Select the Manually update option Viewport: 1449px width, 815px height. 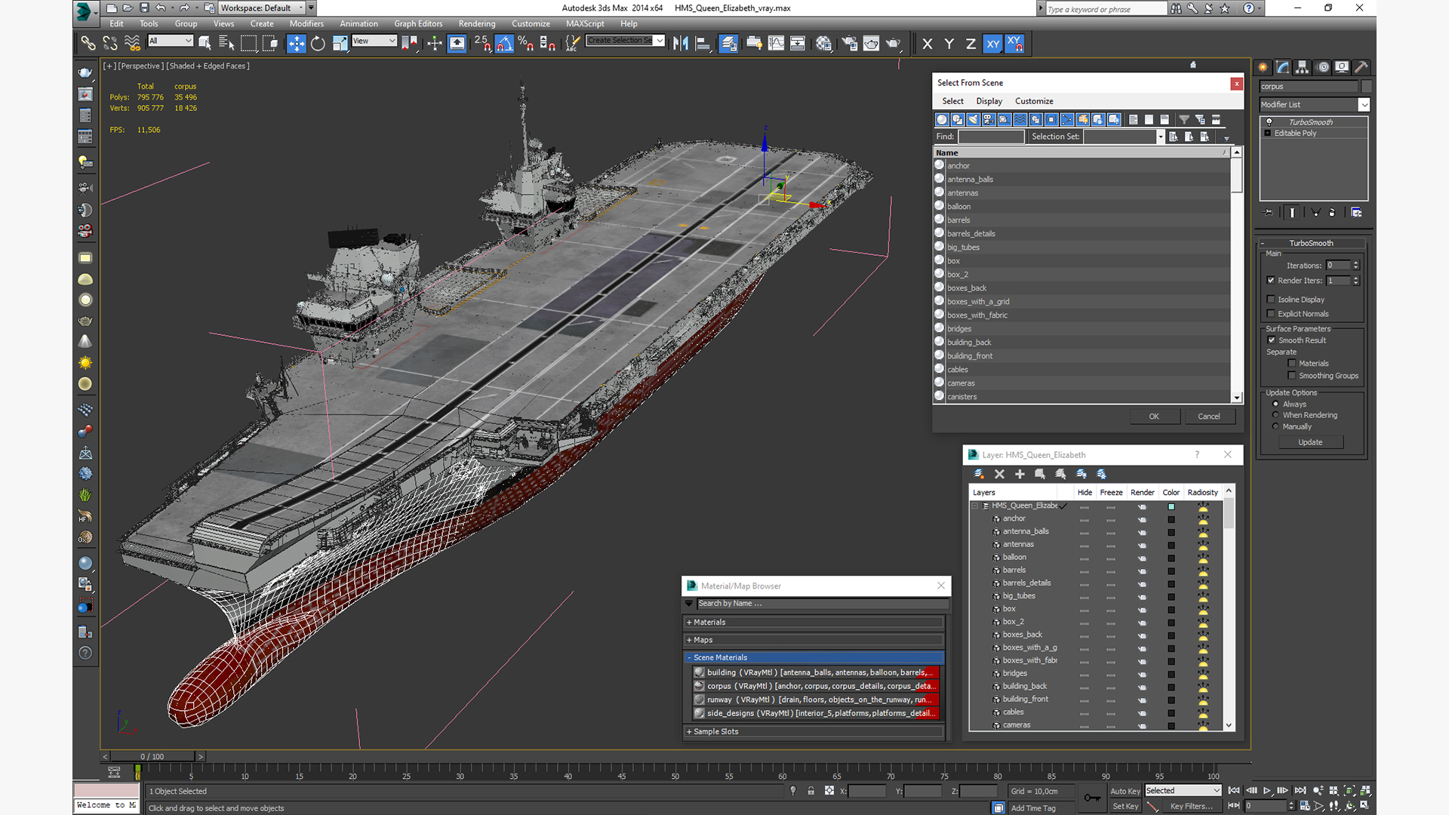1275,426
